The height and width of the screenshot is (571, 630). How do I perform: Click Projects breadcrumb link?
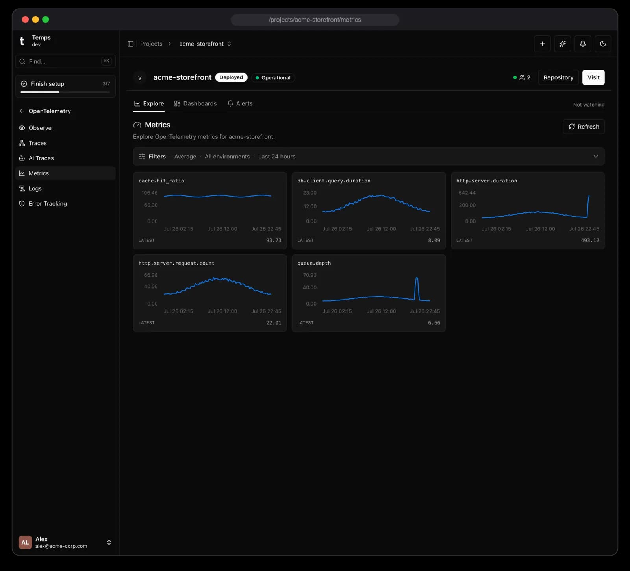click(x=151, y=44)
